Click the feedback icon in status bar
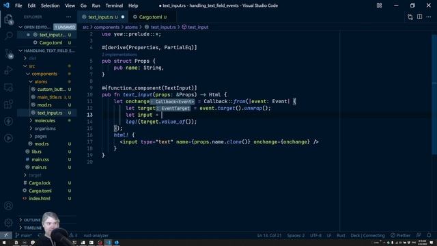This screenshot has height=246, width=437. [x=419, y=235]
